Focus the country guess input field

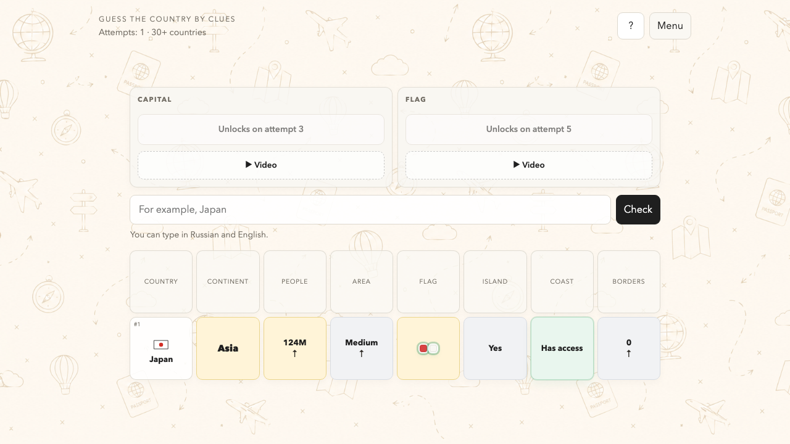[x=370, y=210]
